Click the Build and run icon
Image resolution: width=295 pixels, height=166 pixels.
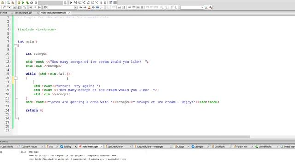pyautogui.click(x=27, y=3)
